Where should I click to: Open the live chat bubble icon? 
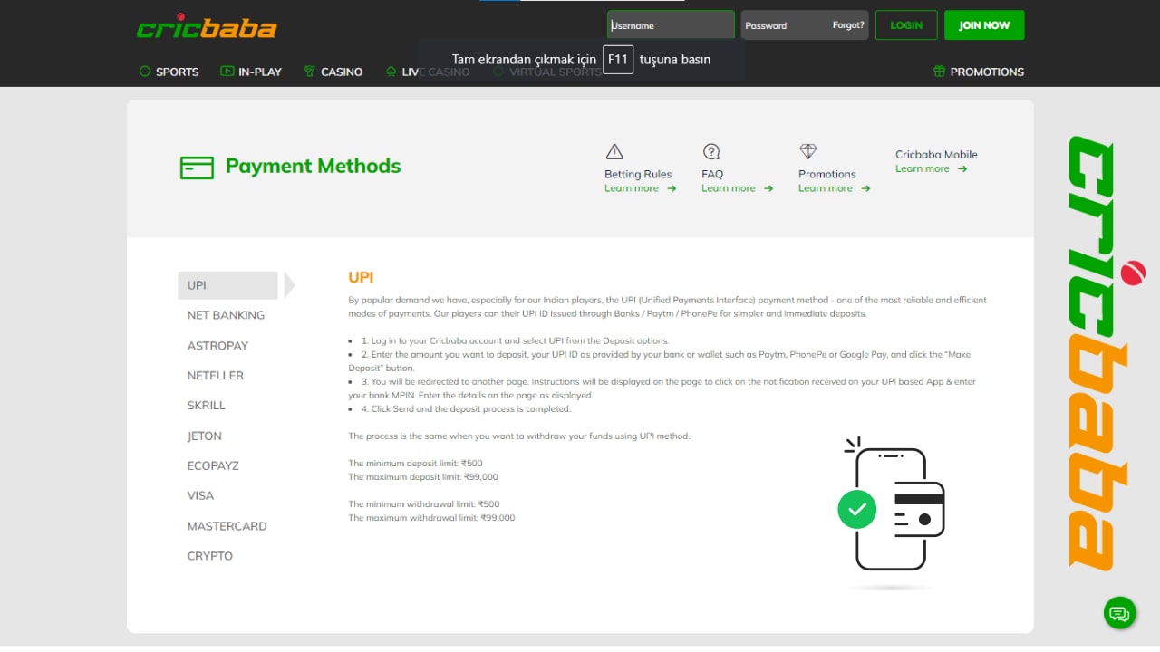[1120, 613]
